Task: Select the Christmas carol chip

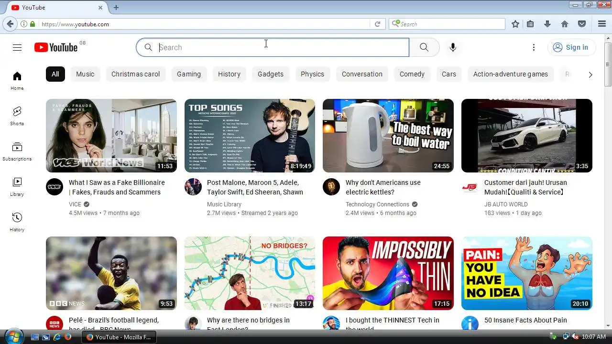Action: click(136, 74)
